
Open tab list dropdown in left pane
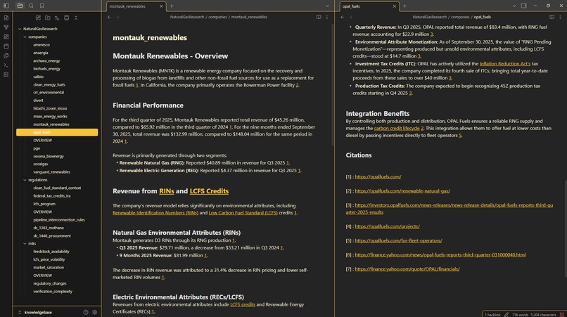[x=327, y=6]
